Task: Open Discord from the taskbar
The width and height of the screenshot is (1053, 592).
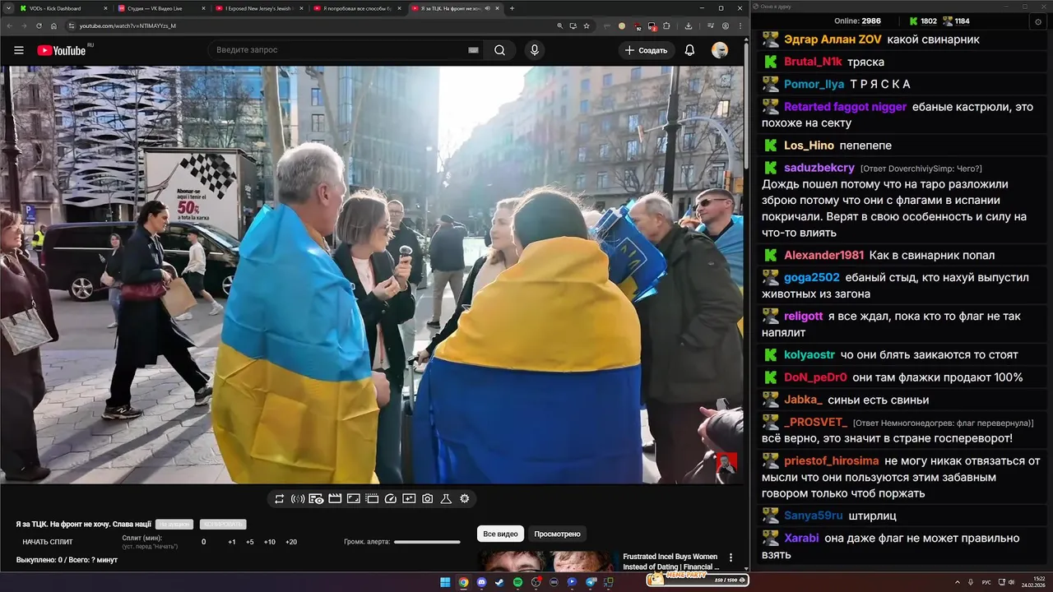Action: [481, 582]
